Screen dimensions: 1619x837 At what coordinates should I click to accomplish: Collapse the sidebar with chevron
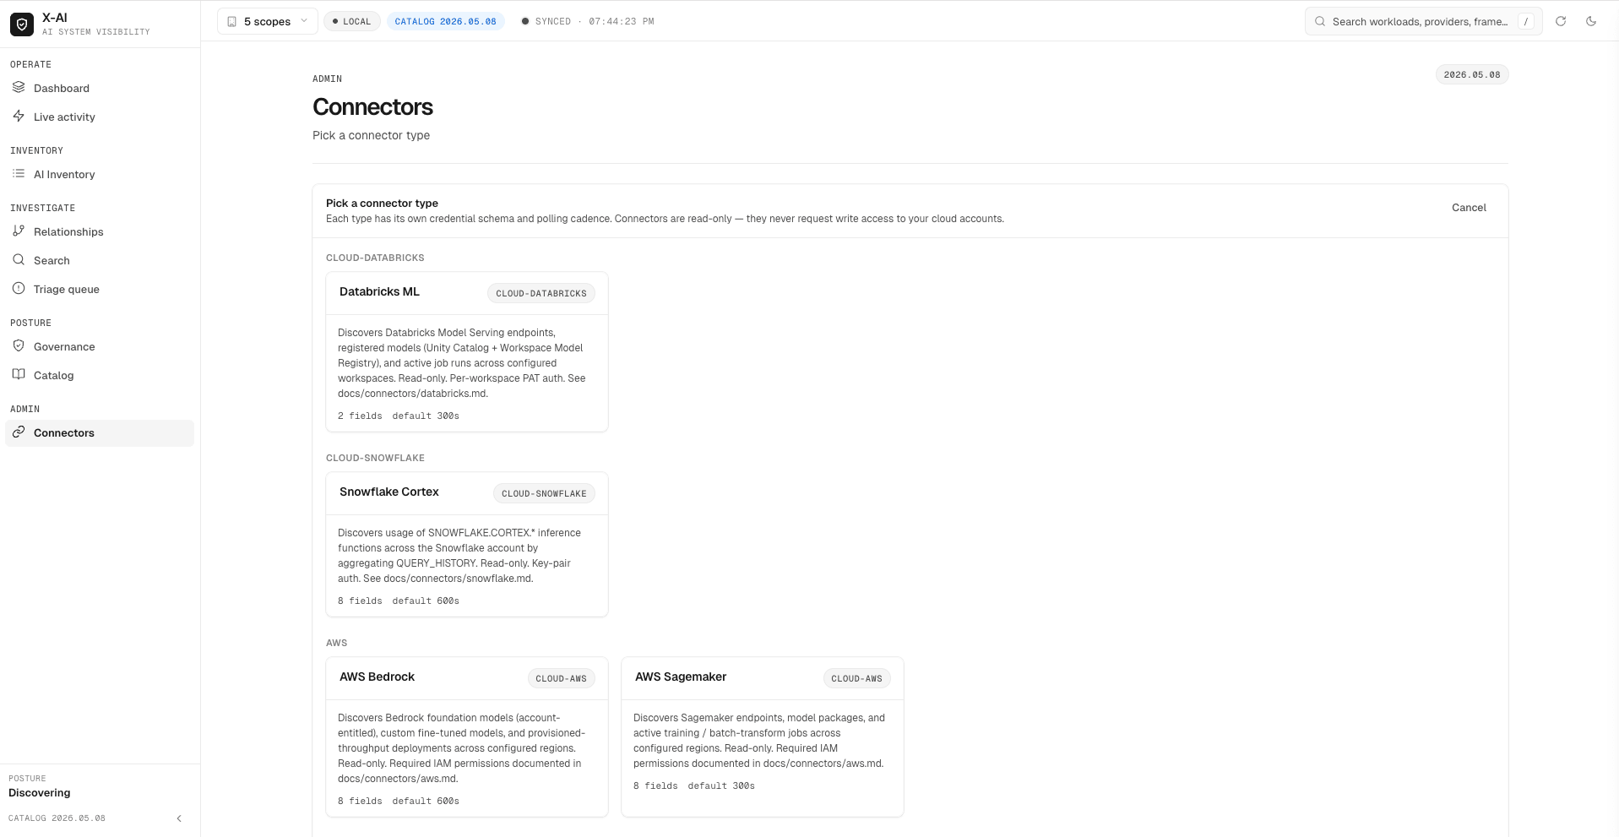click(179, 818)
